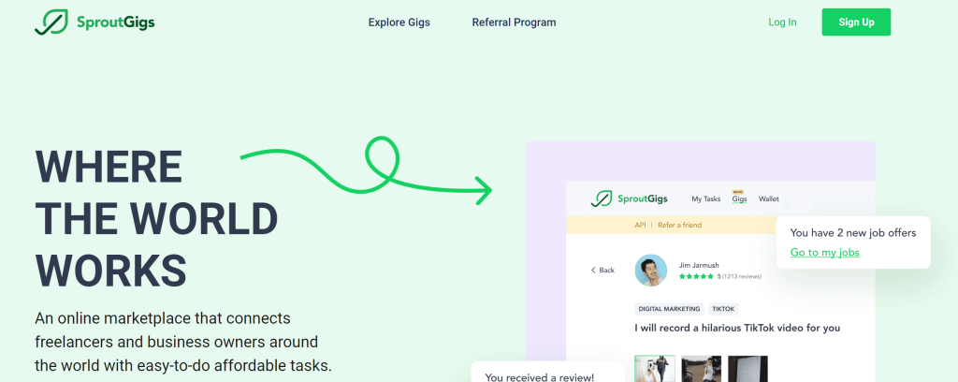This screenshot has width=958, height=382.
Task: Click the TikTok tag
Action: pos(723,308)
